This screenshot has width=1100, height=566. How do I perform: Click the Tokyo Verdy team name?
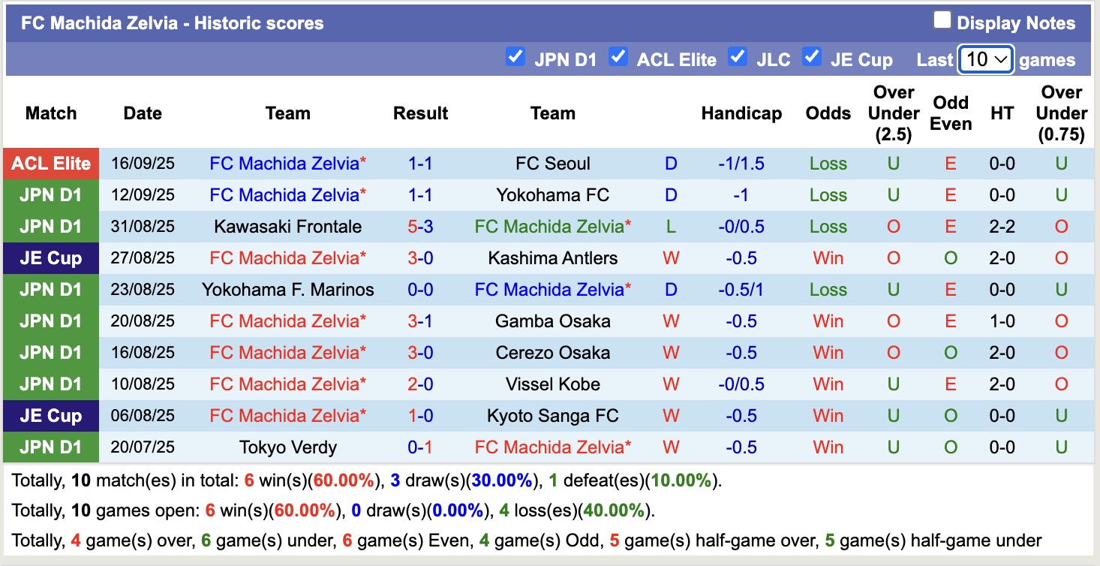click(287, 447)
